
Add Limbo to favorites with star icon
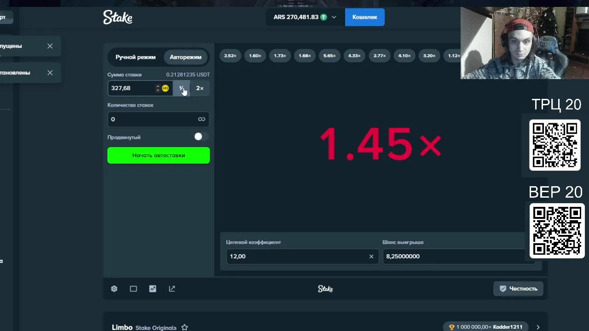185,327
